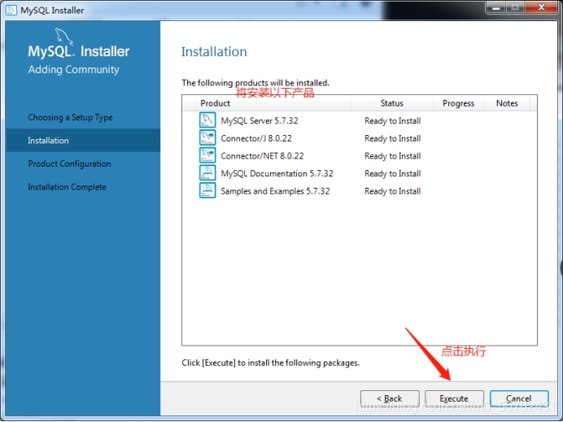Click the MySQL dolphin logo in sidebar
The height and width of the screenshot is (422, 563).
click(x=64, y=37)
